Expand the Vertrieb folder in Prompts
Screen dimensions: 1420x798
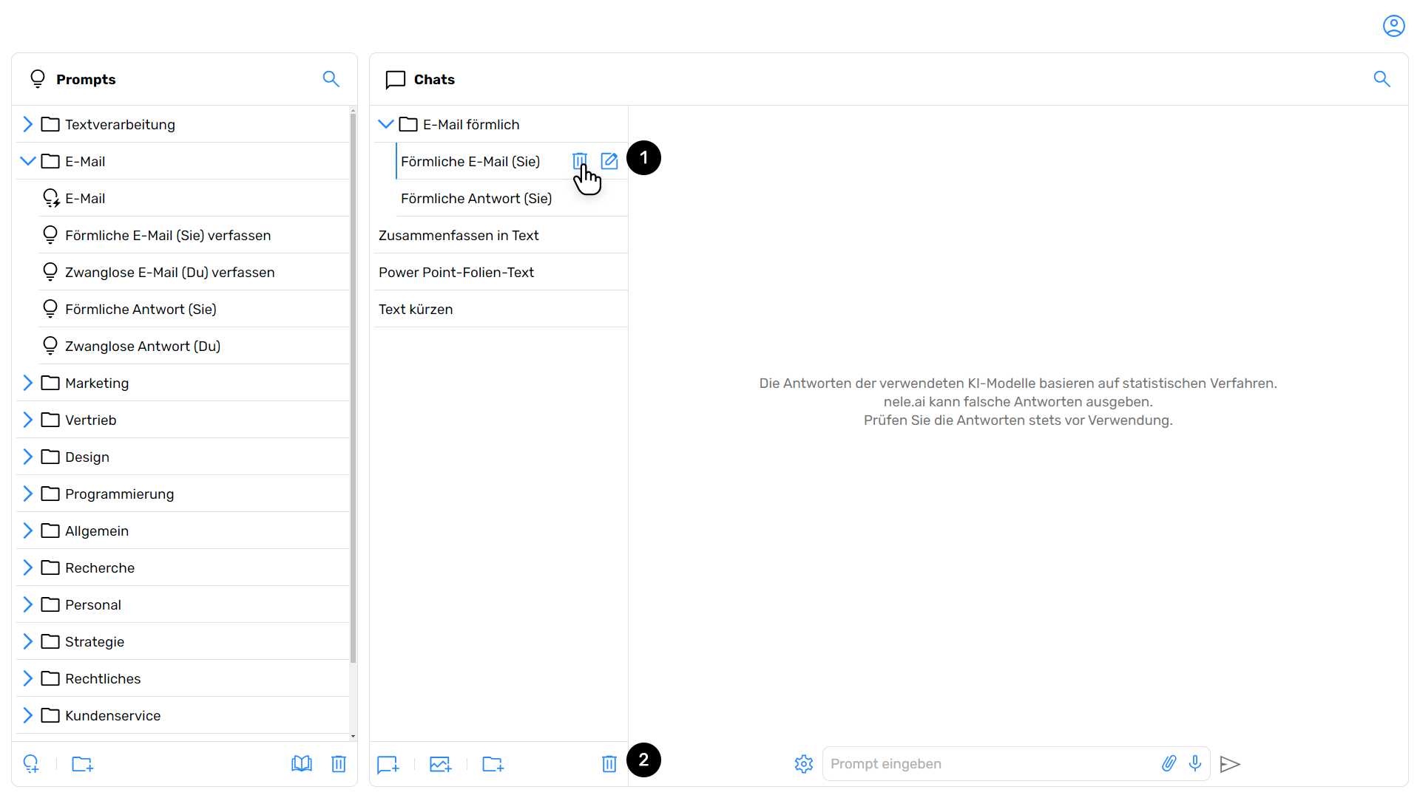tap(28, 419)
